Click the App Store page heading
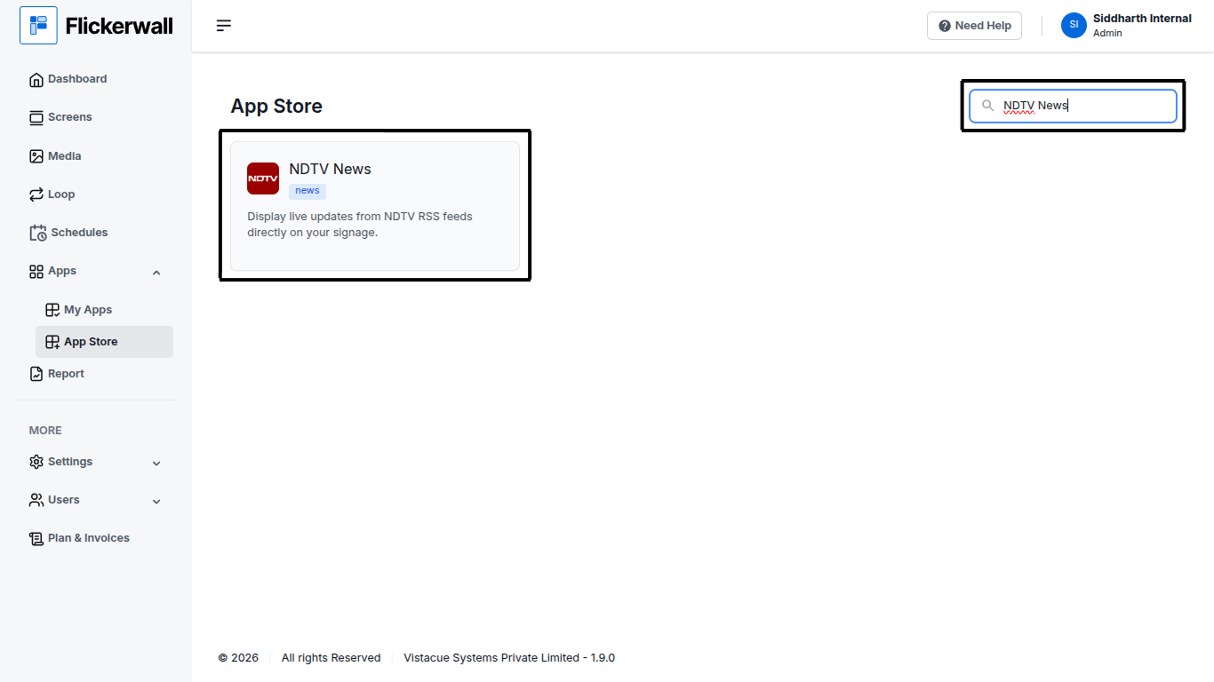Image resolution: width=1214 pixels, height=682 pixels. coord(276,107)
